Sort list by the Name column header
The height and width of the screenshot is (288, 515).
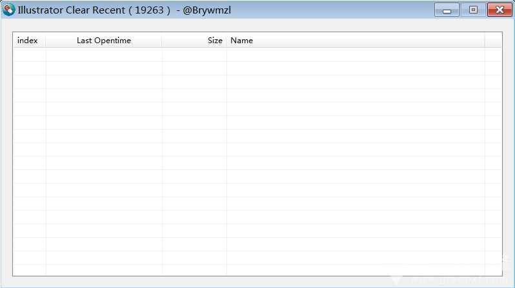coord(355,41)
